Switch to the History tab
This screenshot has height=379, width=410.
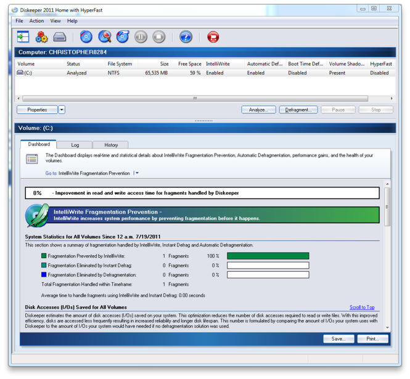click(x=111, y=145)
